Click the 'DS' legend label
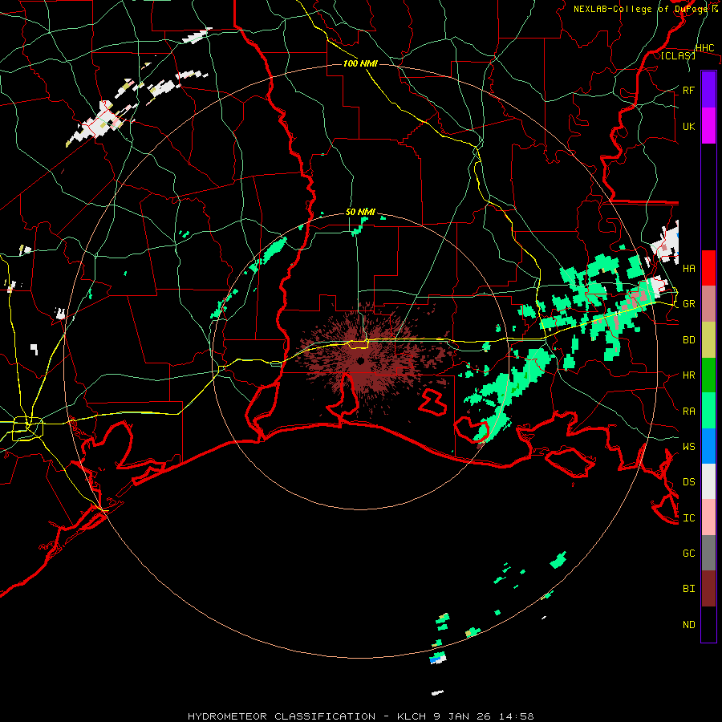Screen dimensions: 722x722 coord(688,482)
